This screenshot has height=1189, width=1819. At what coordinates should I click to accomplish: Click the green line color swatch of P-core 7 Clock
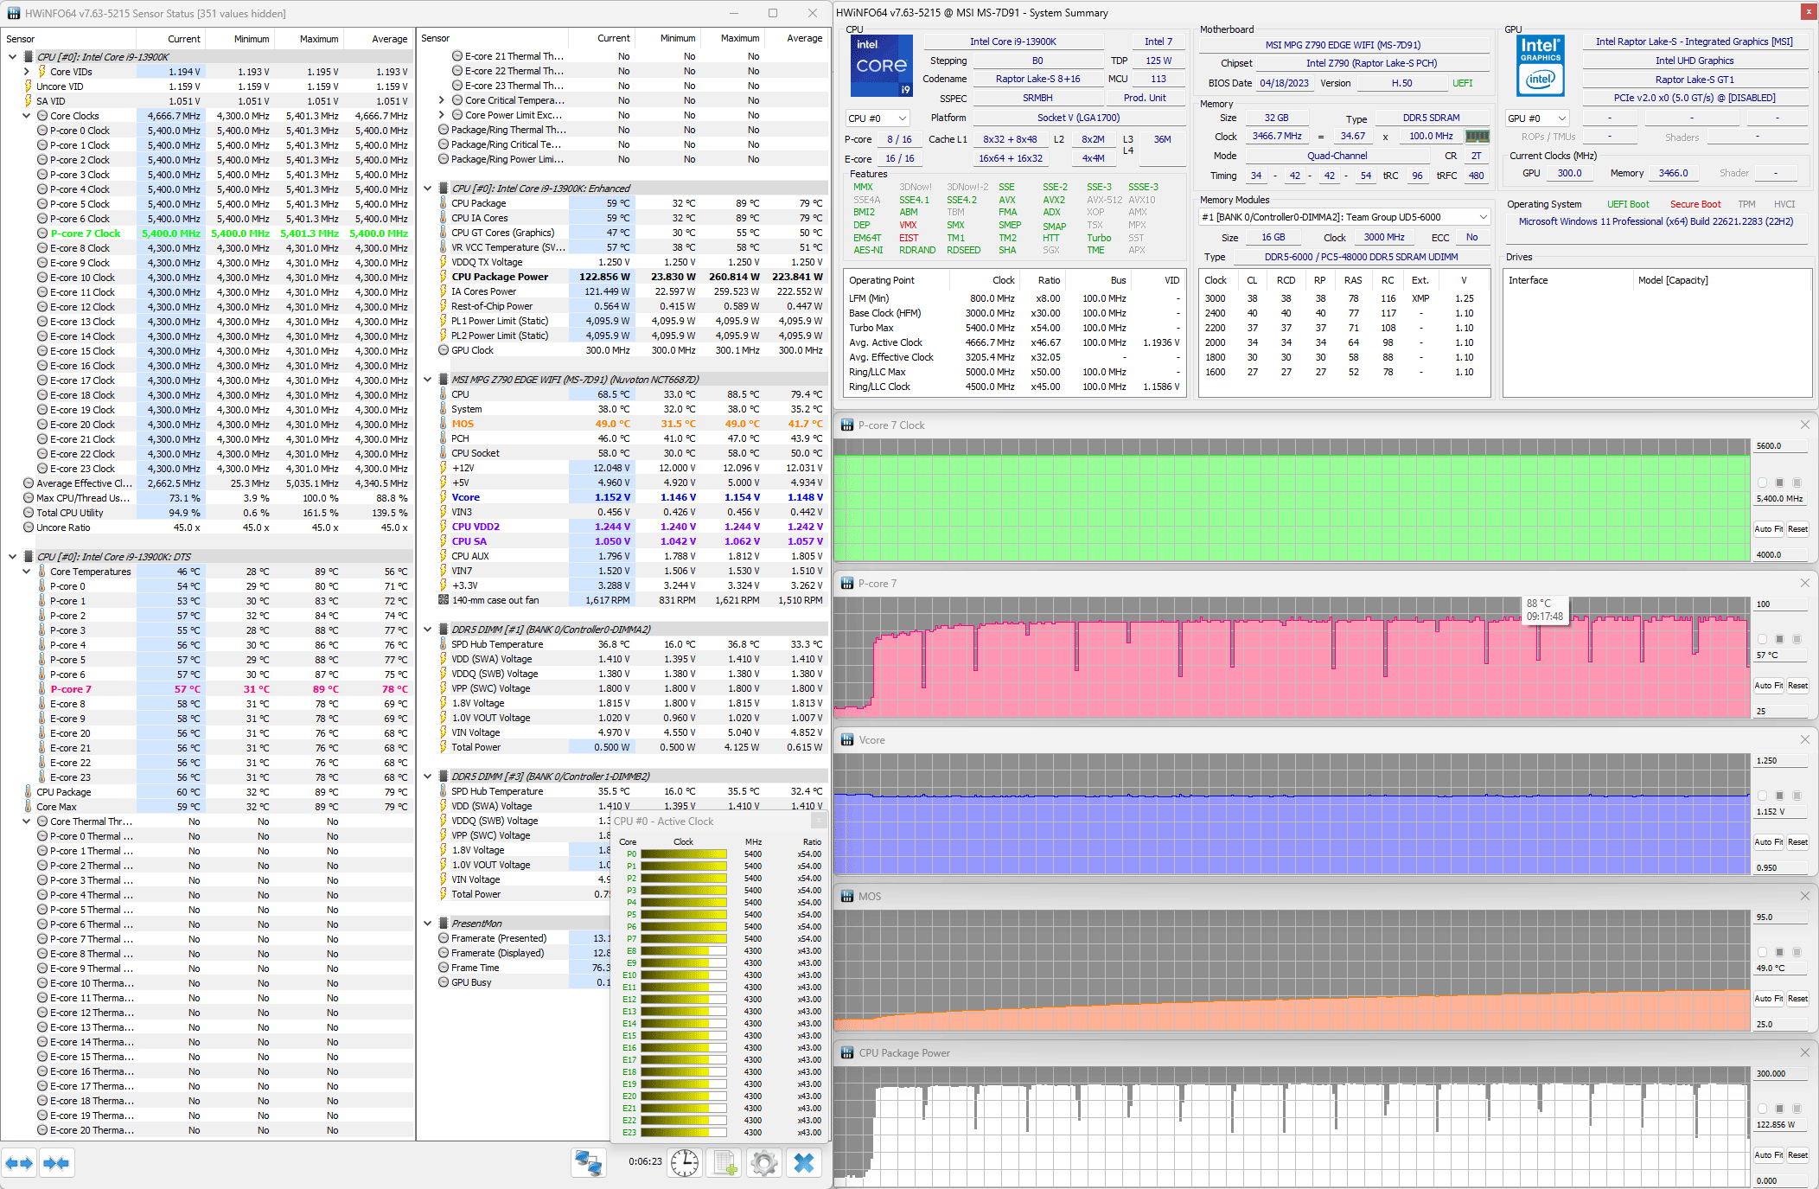click(x=1763, y=483)
